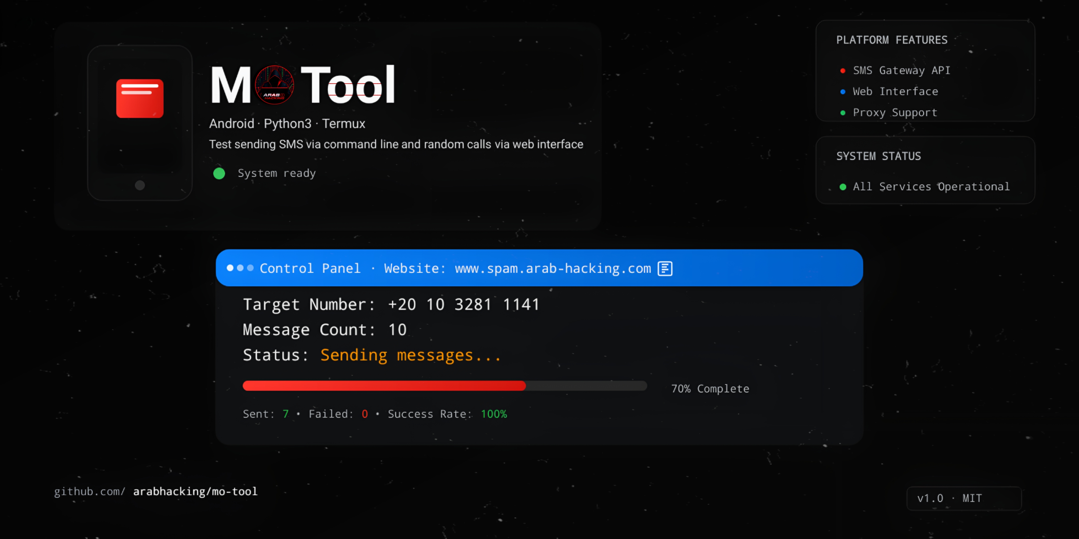Open the www.spam.arab-hacking.com website link
Viewport: 1079px width, 539px height.
[552, 269]
